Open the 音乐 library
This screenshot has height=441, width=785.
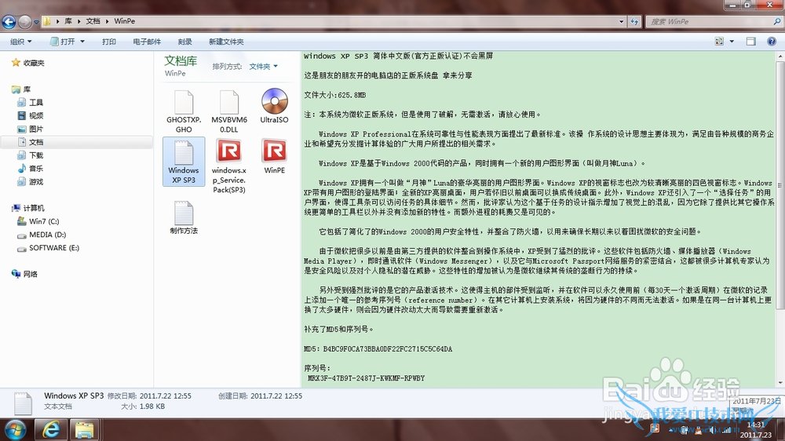30,169
